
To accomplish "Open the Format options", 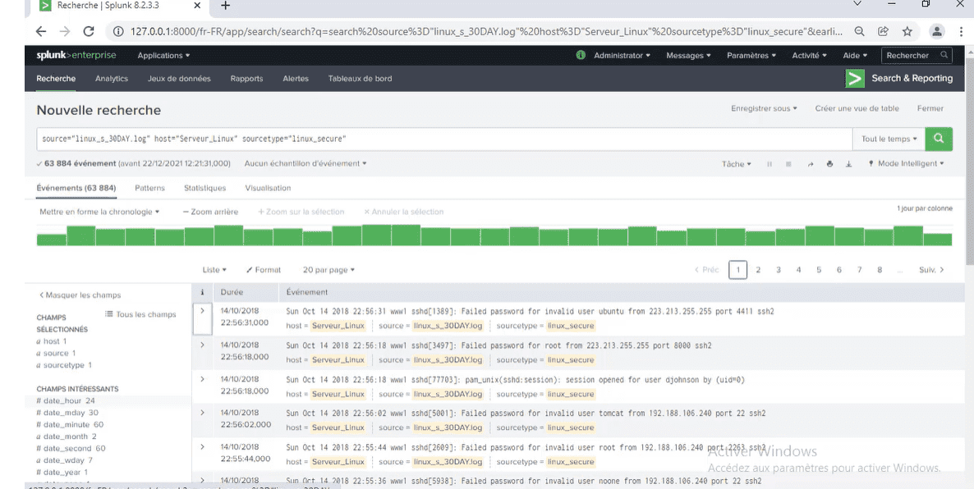I will pos(264,270).
